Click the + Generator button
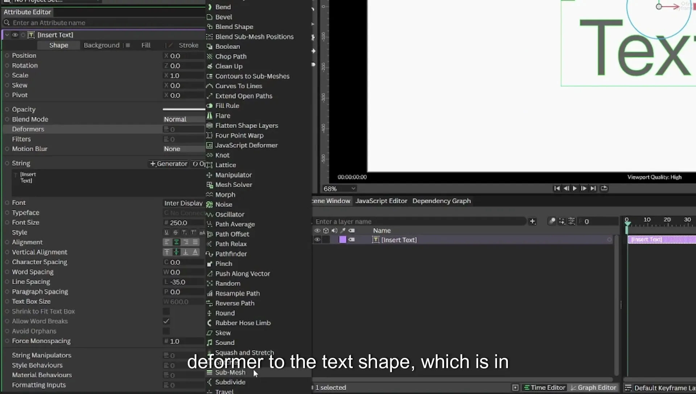Viewport: 696px width, 394px height. 169,164
